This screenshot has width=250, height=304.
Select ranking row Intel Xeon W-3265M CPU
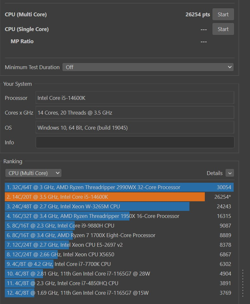pyautogui.click(x=119, y=206)
